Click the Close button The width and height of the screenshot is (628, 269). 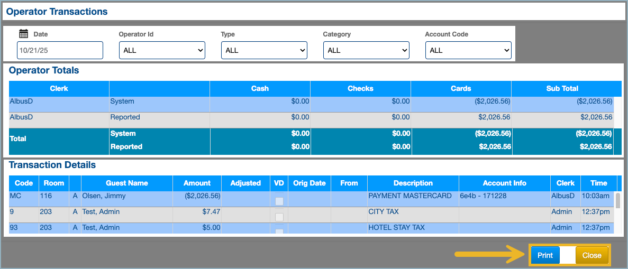point(591,255)
